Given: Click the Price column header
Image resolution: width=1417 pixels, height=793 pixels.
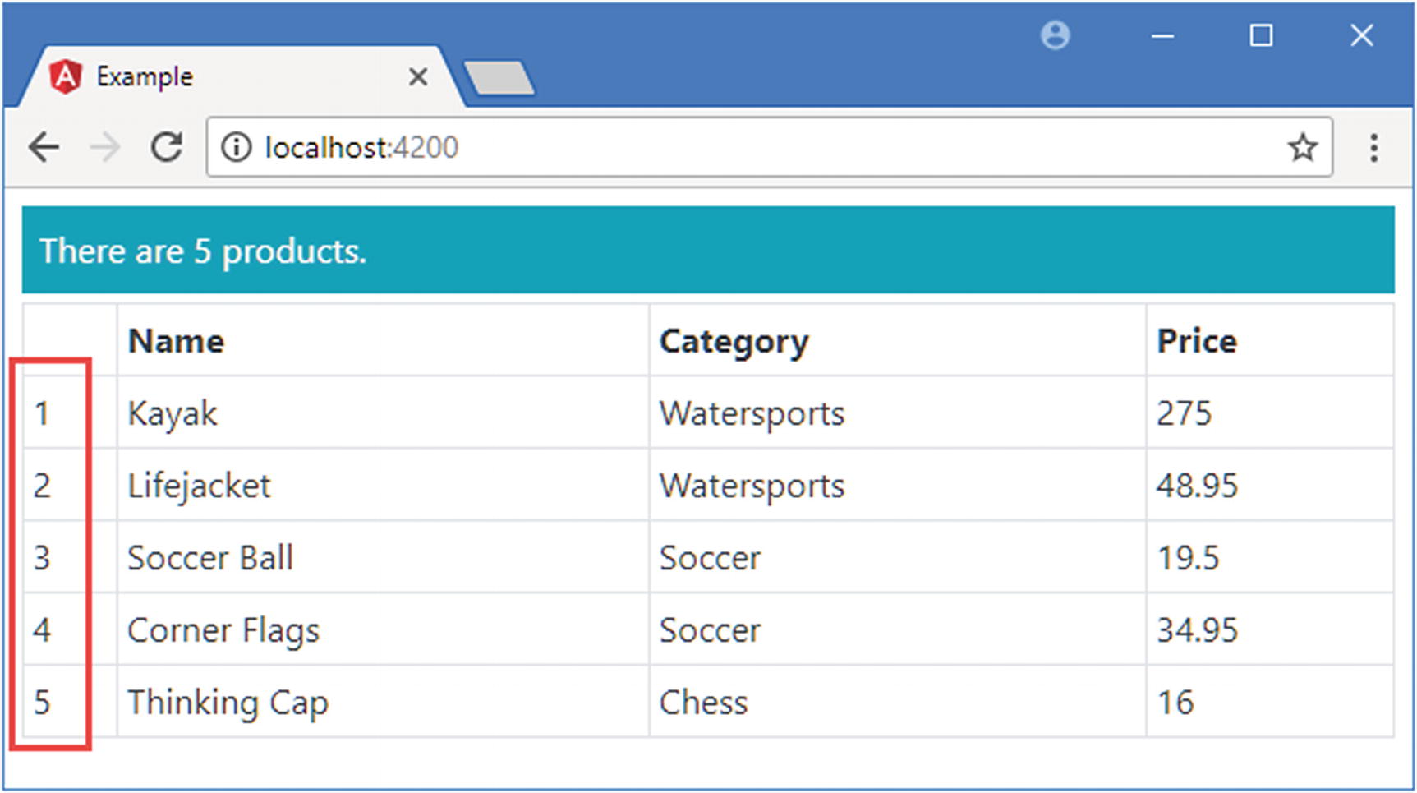Looking at the screenshot, I should click(x=1197, y=341).
